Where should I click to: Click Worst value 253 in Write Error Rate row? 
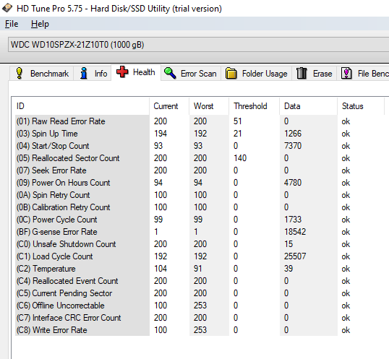coord(200,330)
